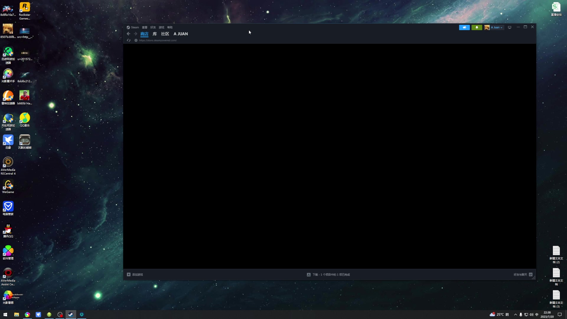Reload the Steam store page

[128, 40]
